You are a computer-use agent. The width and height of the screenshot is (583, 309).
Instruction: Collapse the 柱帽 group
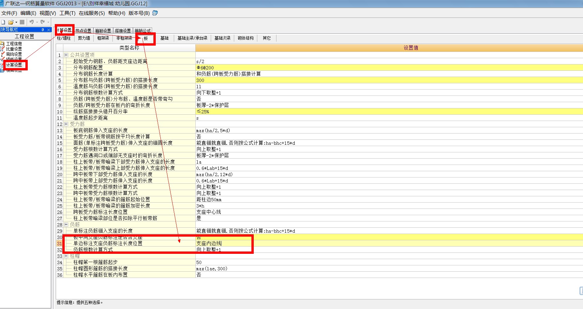(x=66, y=256)
